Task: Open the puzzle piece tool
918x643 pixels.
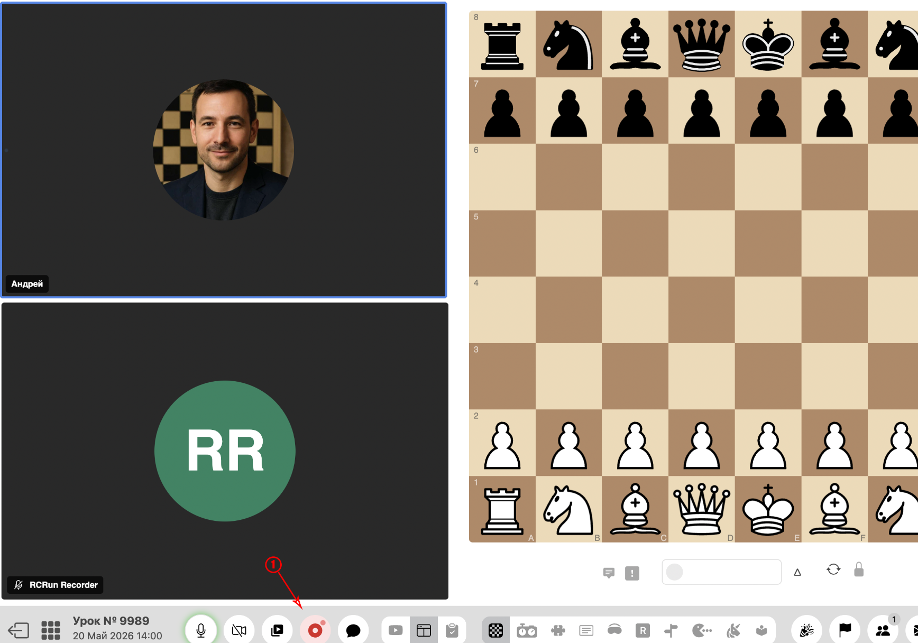Action: (x=558, y=630)
